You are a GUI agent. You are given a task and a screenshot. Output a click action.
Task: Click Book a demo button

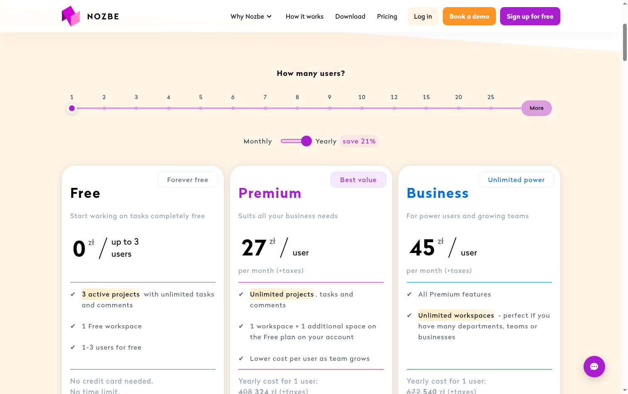tap(469, 16)
